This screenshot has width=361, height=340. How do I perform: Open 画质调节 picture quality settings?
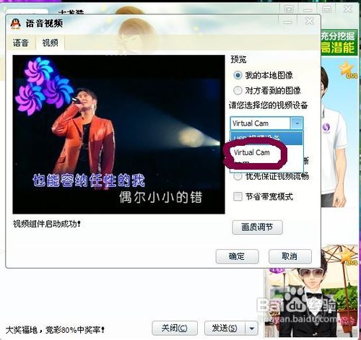click(257, 227)
